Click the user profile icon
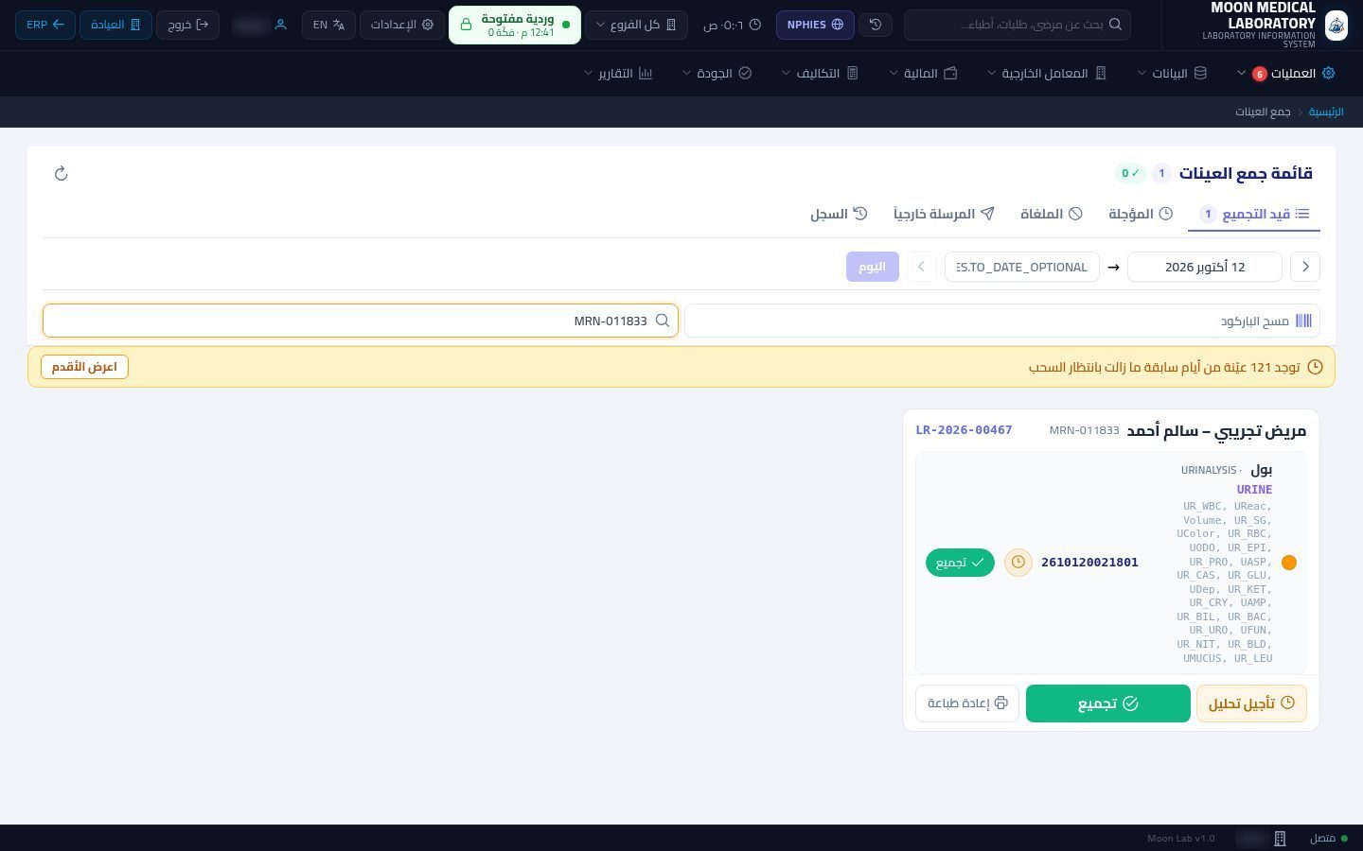Viewport: 1363px width, 851px height. 280,25
